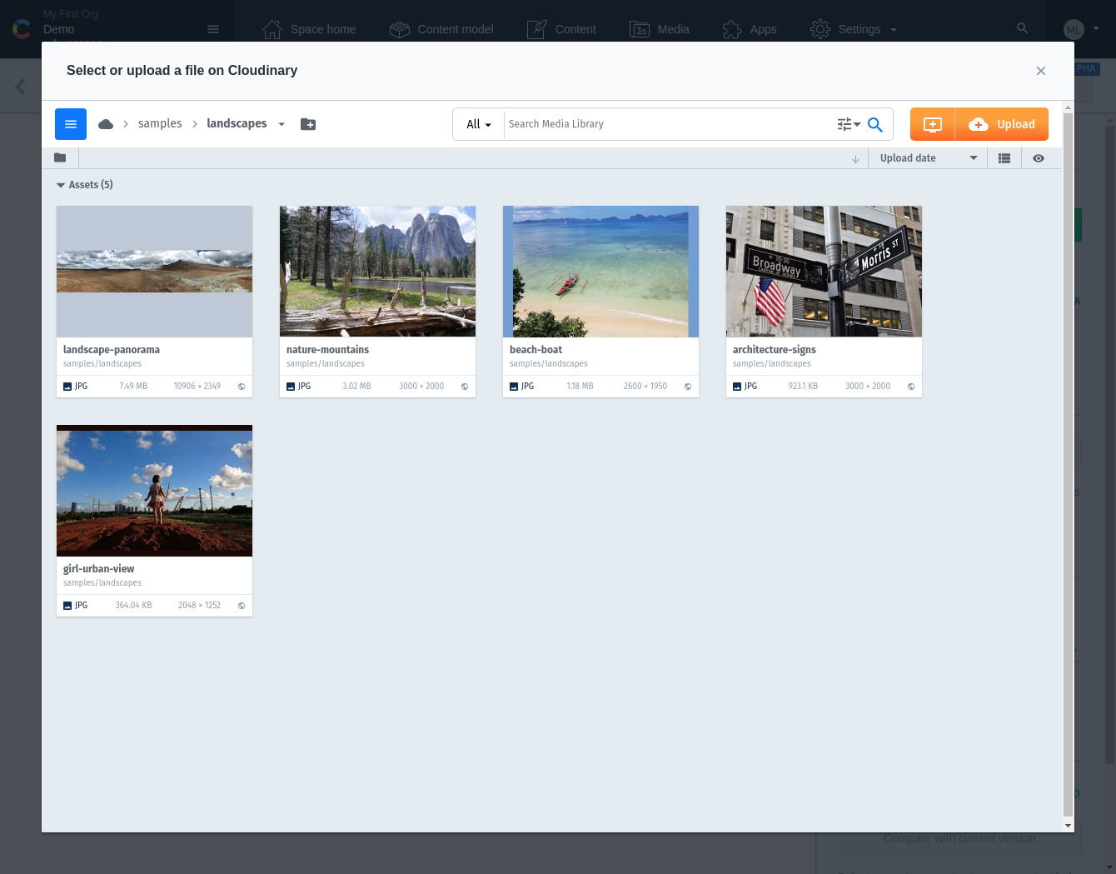Open the blue hamburger menu in the dialog
Viewport: 1116px width, 874px height.
pos(71,123)
